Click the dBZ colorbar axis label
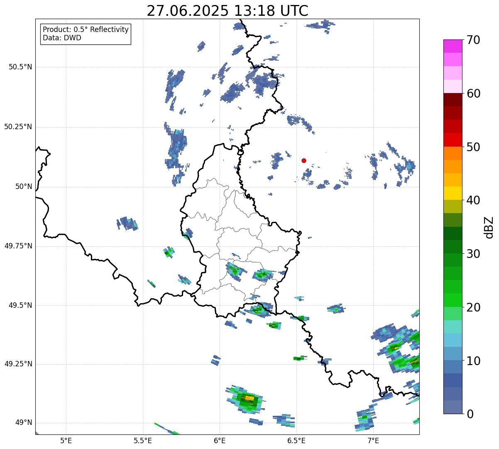Screen dimensions: 499x449 click(x=489, y=227)
